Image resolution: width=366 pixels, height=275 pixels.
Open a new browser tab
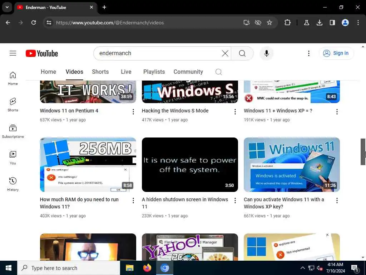[x=104, y=7]
